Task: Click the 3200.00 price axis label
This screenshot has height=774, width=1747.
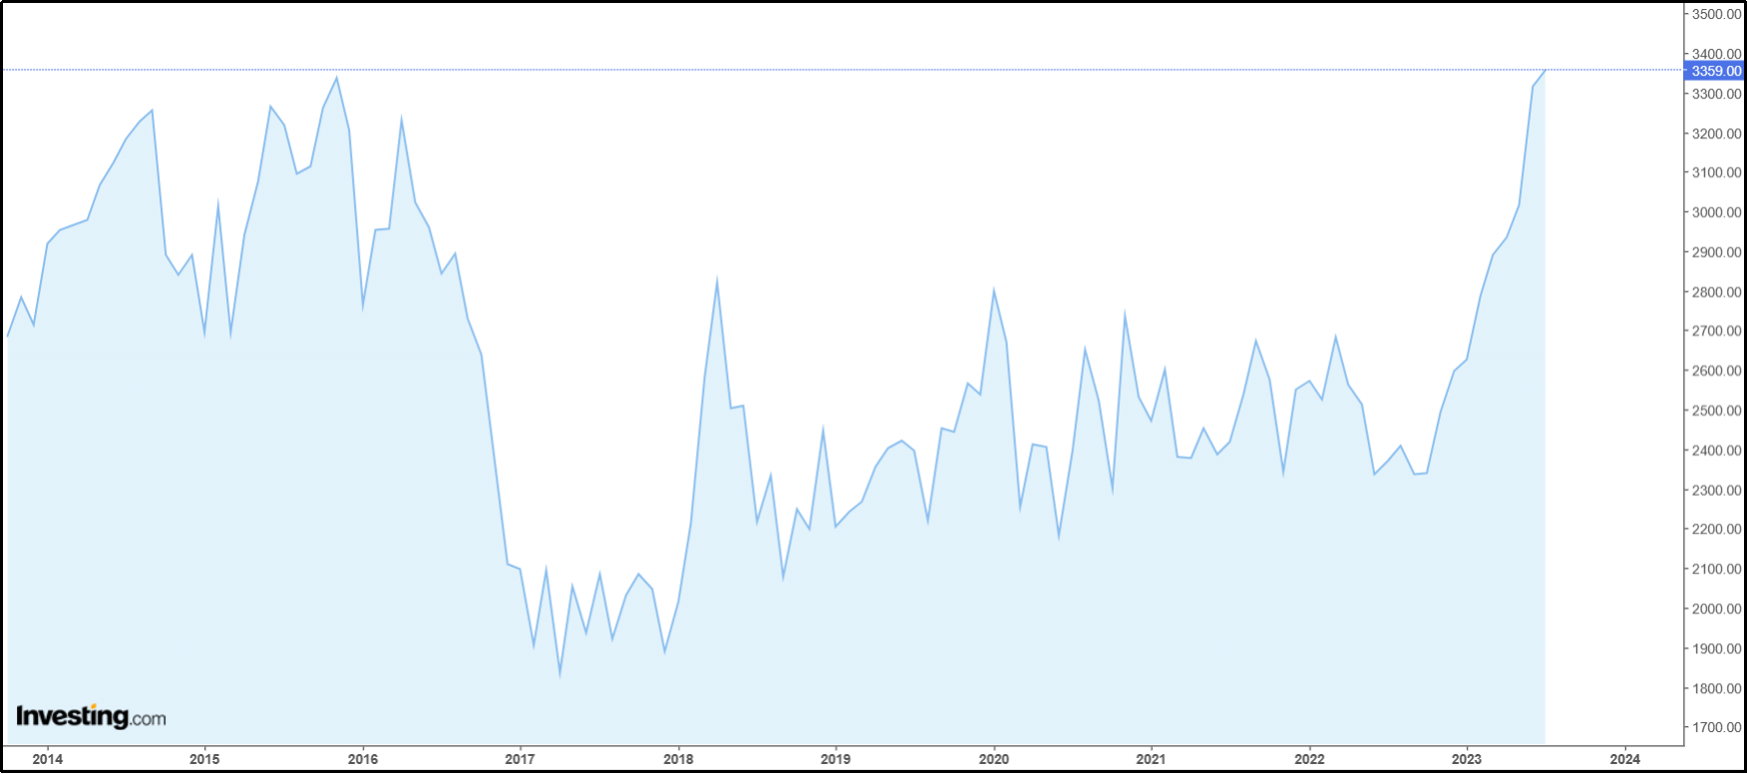Action: click(x=1716, y=133)
